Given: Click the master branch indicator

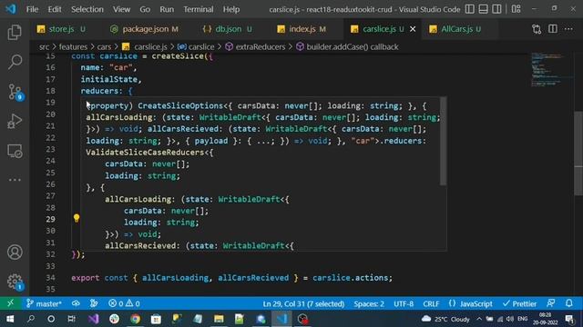Looking at the screenshot, I should tap(44, 303).
